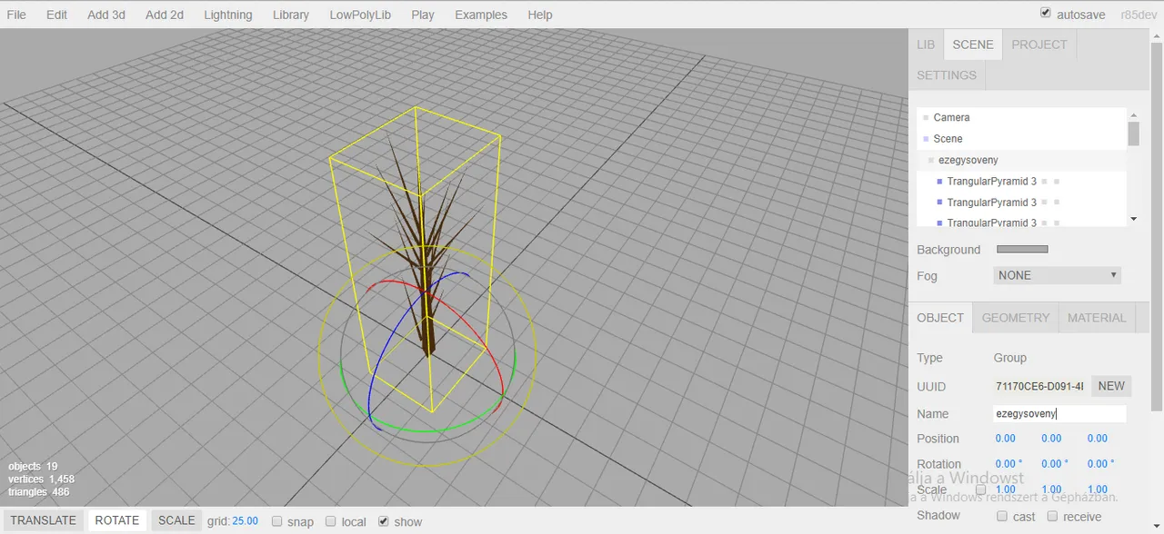Screen dimensions: 1164x534
Task: Select the first TrangularPyramid 3 row
Action: pyautogui.click(x=1021, y=182)
